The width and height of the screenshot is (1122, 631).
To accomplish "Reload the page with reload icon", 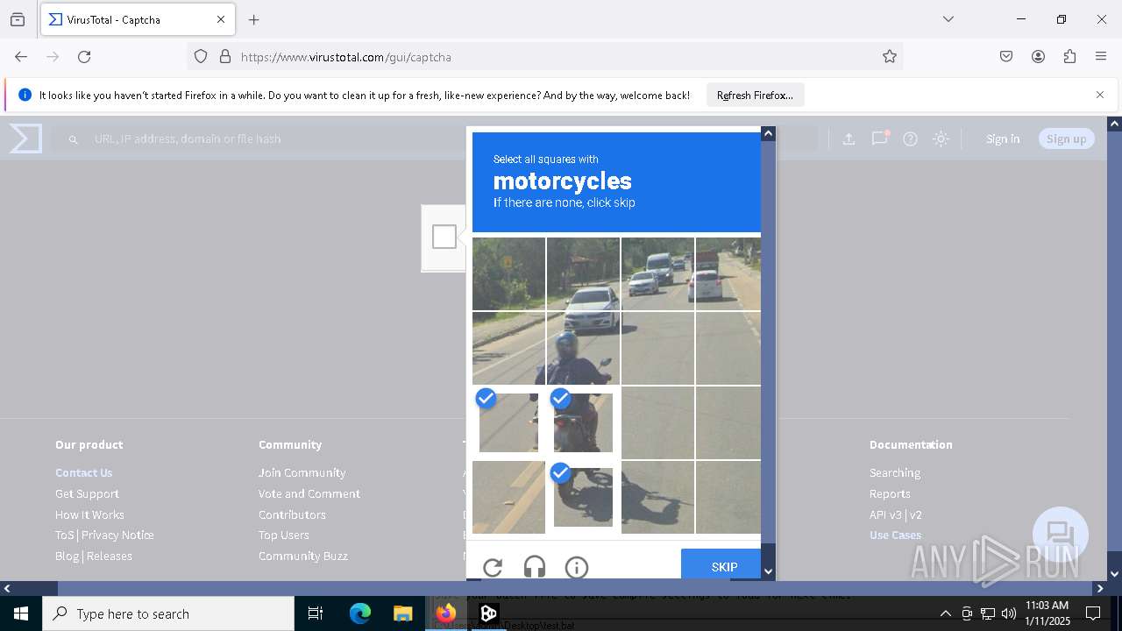I will 84,57.
